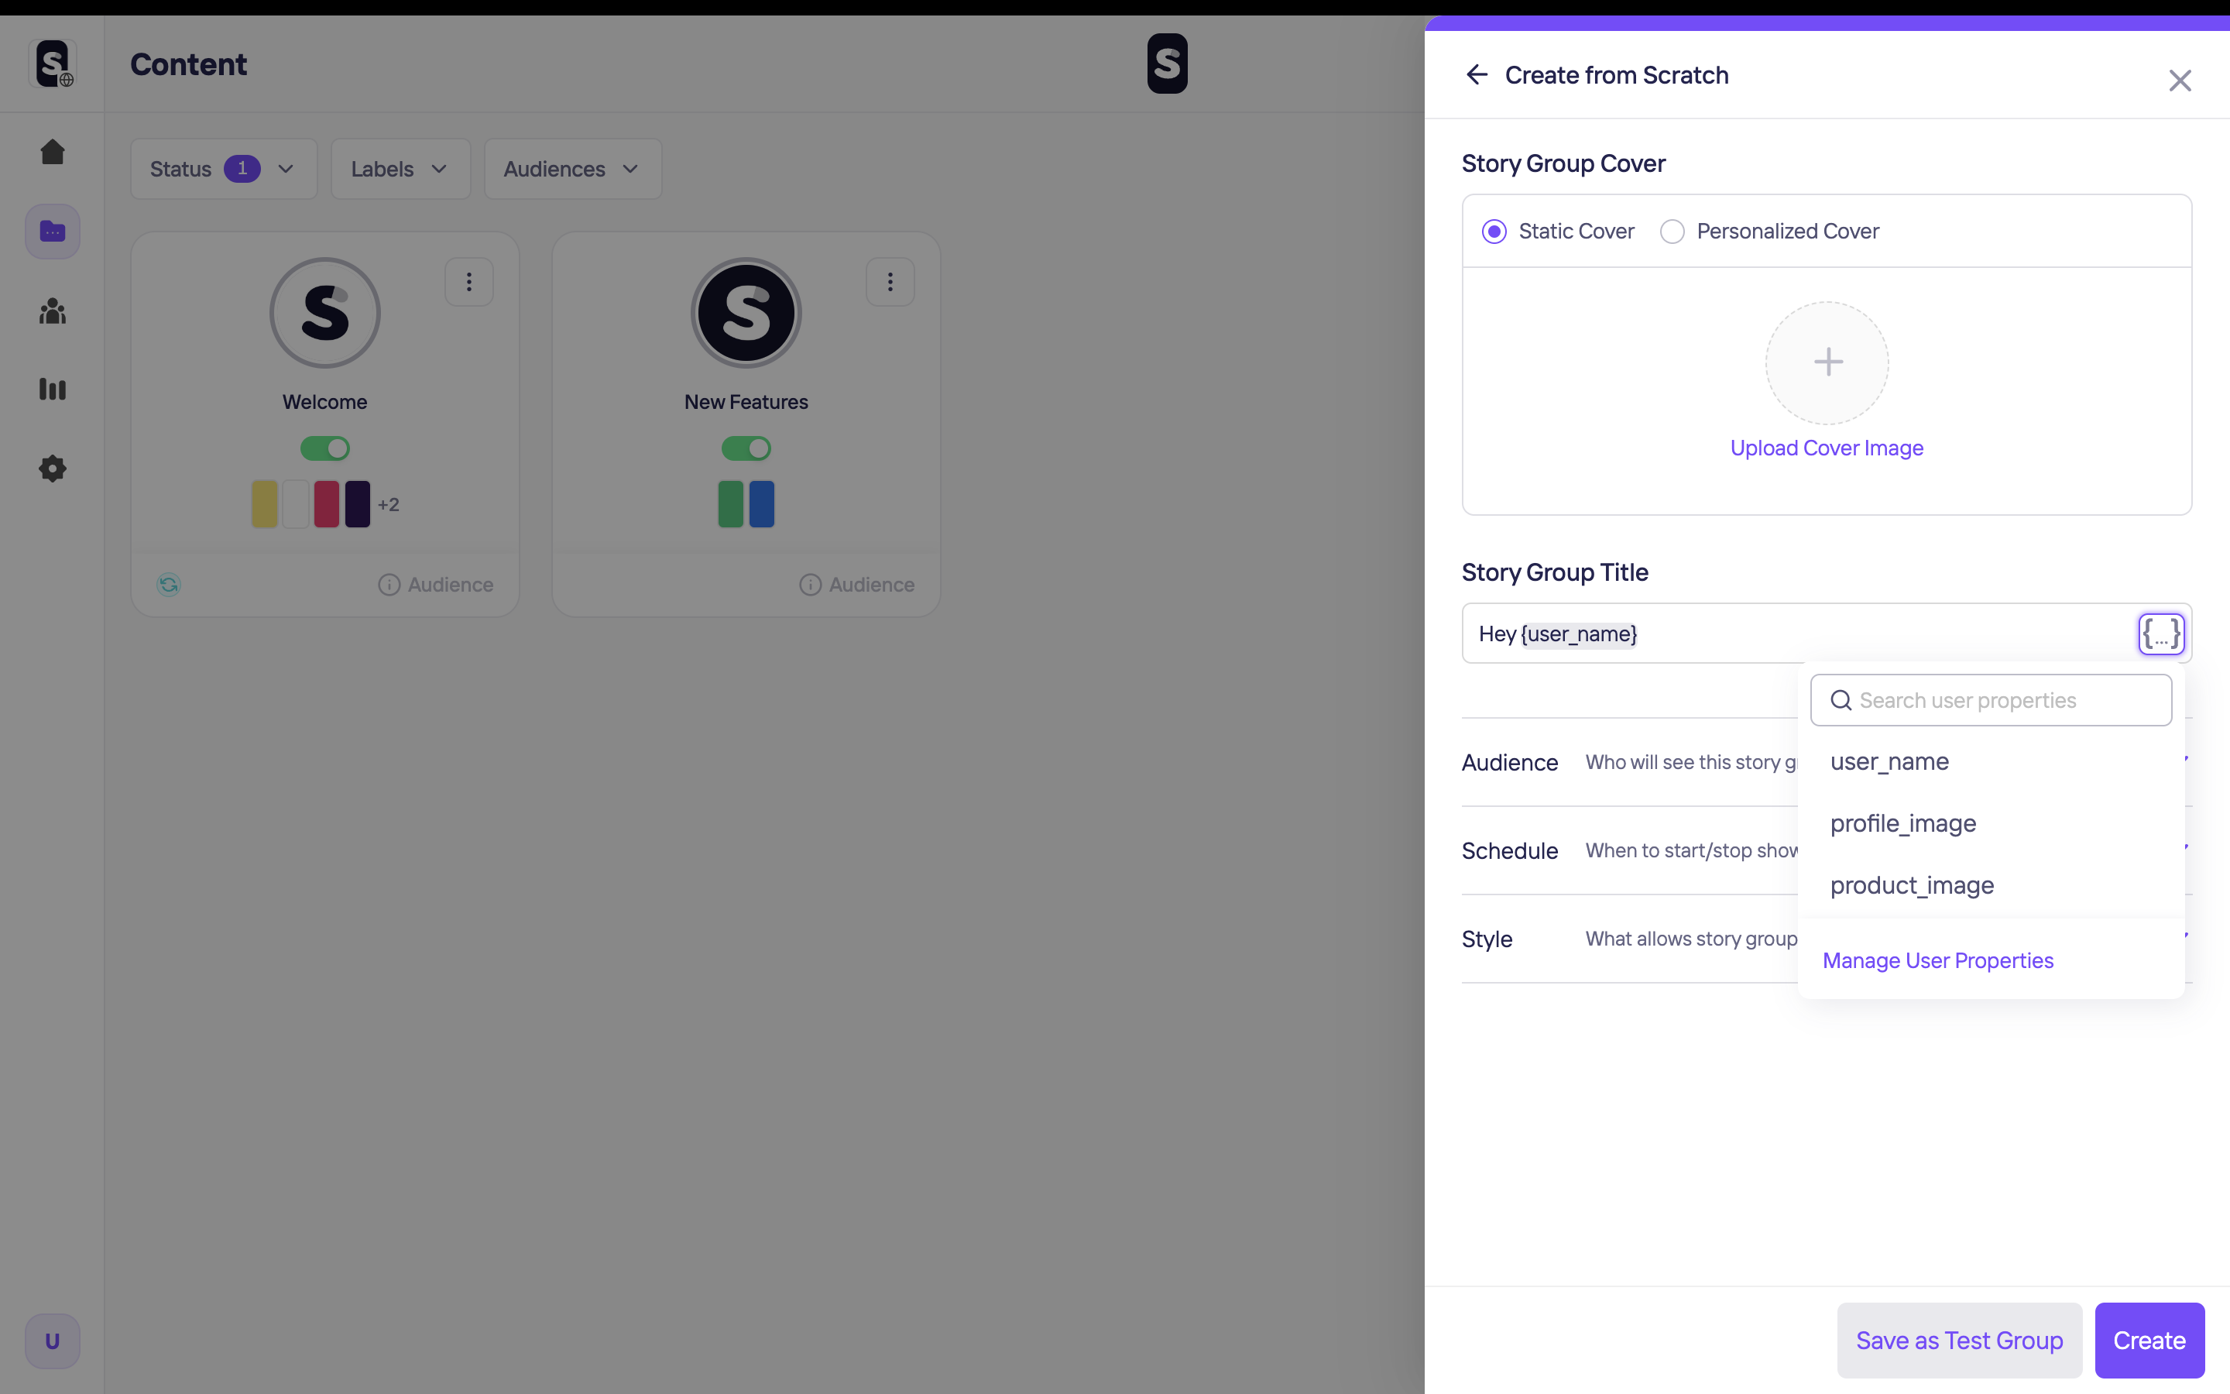Toggle the New Features story group switch

click(746, 449)
